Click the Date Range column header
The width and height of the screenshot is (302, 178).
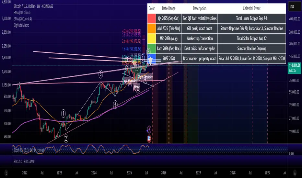169,8
